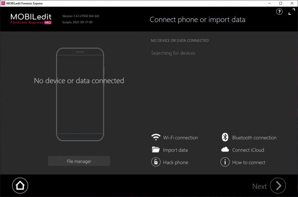This screenshot has height=197, width=298.
Task: Choose the Connect iCloud text
Action: (x=248, y=150)
